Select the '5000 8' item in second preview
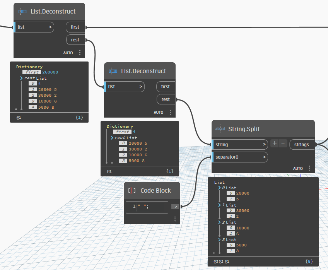Image resolution: width=328 pixels, height=270 pixels. (x=137, y=161)
